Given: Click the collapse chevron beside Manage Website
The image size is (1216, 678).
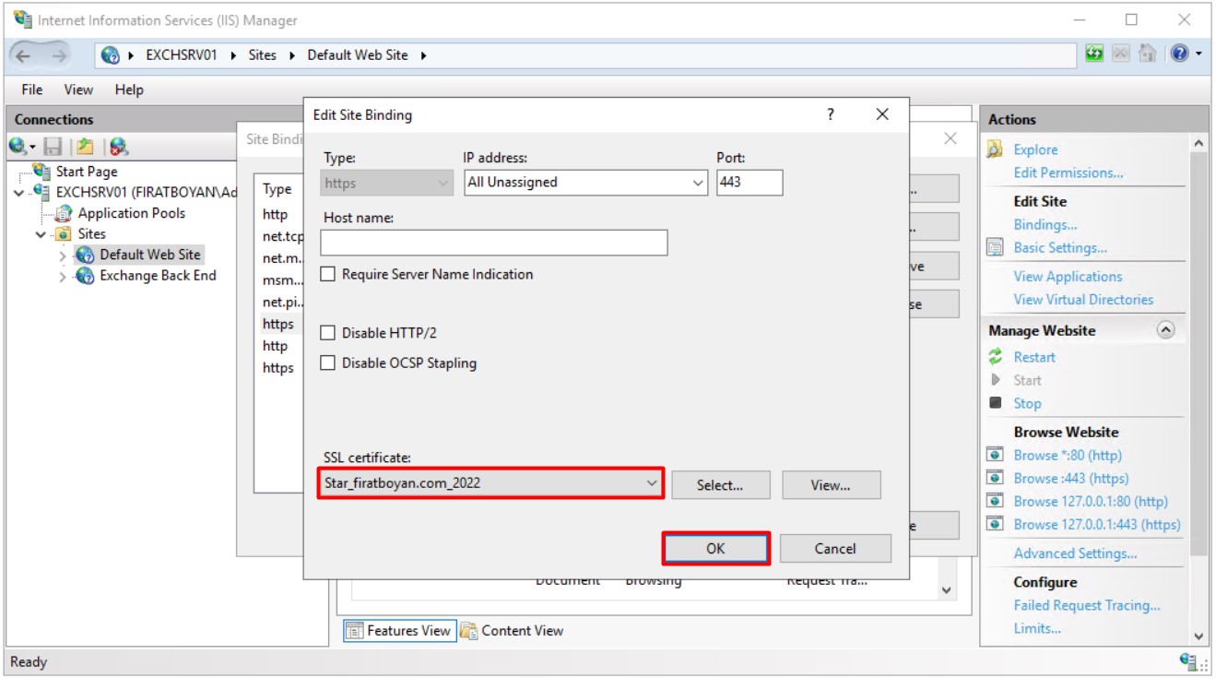Looking at the screenshot, I should coord(1166,330).
